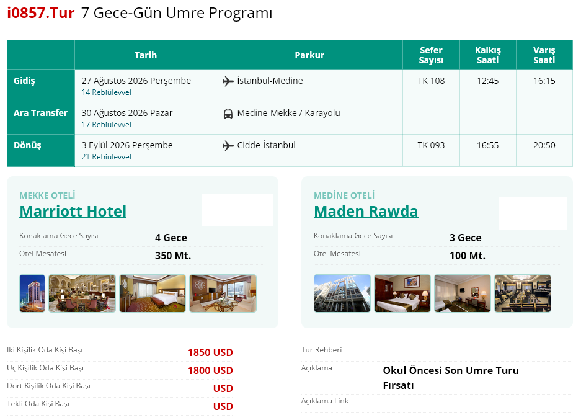The image size is (581, 420).
Task: Open the Maden Rawda hotel link
Action: click(x=366, y=212)
